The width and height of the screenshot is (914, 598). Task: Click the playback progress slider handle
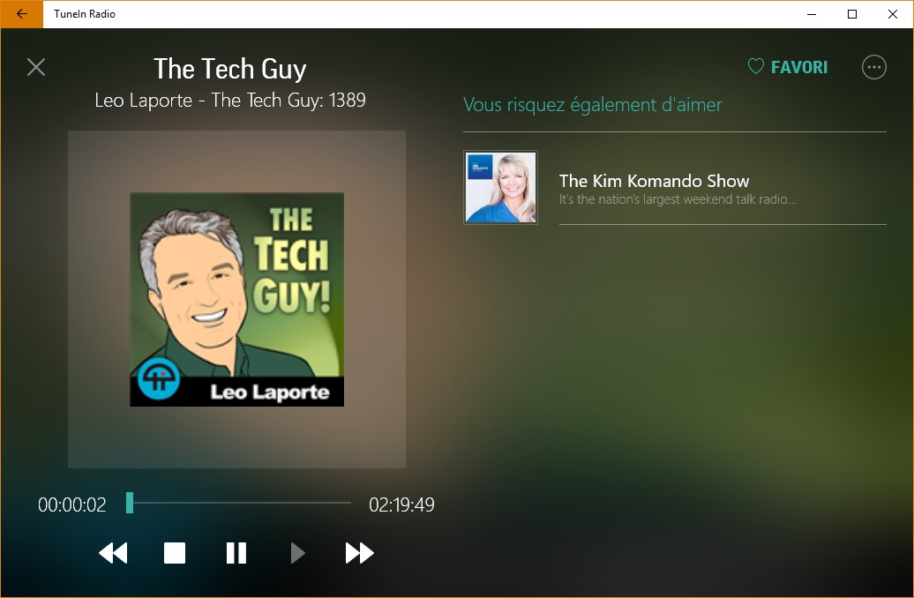(x=130, y=503)
